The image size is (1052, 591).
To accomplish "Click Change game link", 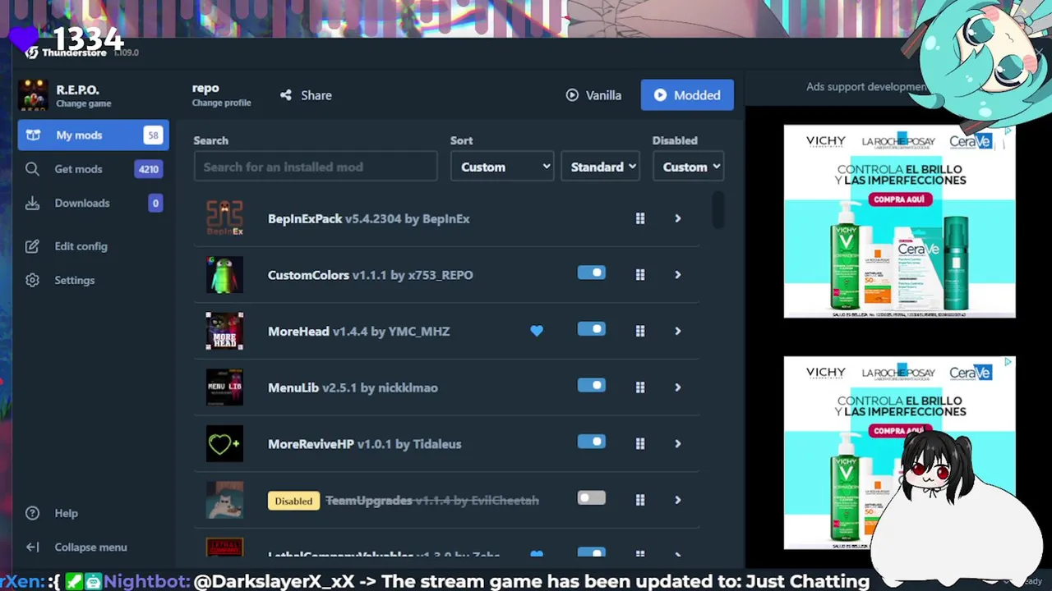I will [83, 103].
